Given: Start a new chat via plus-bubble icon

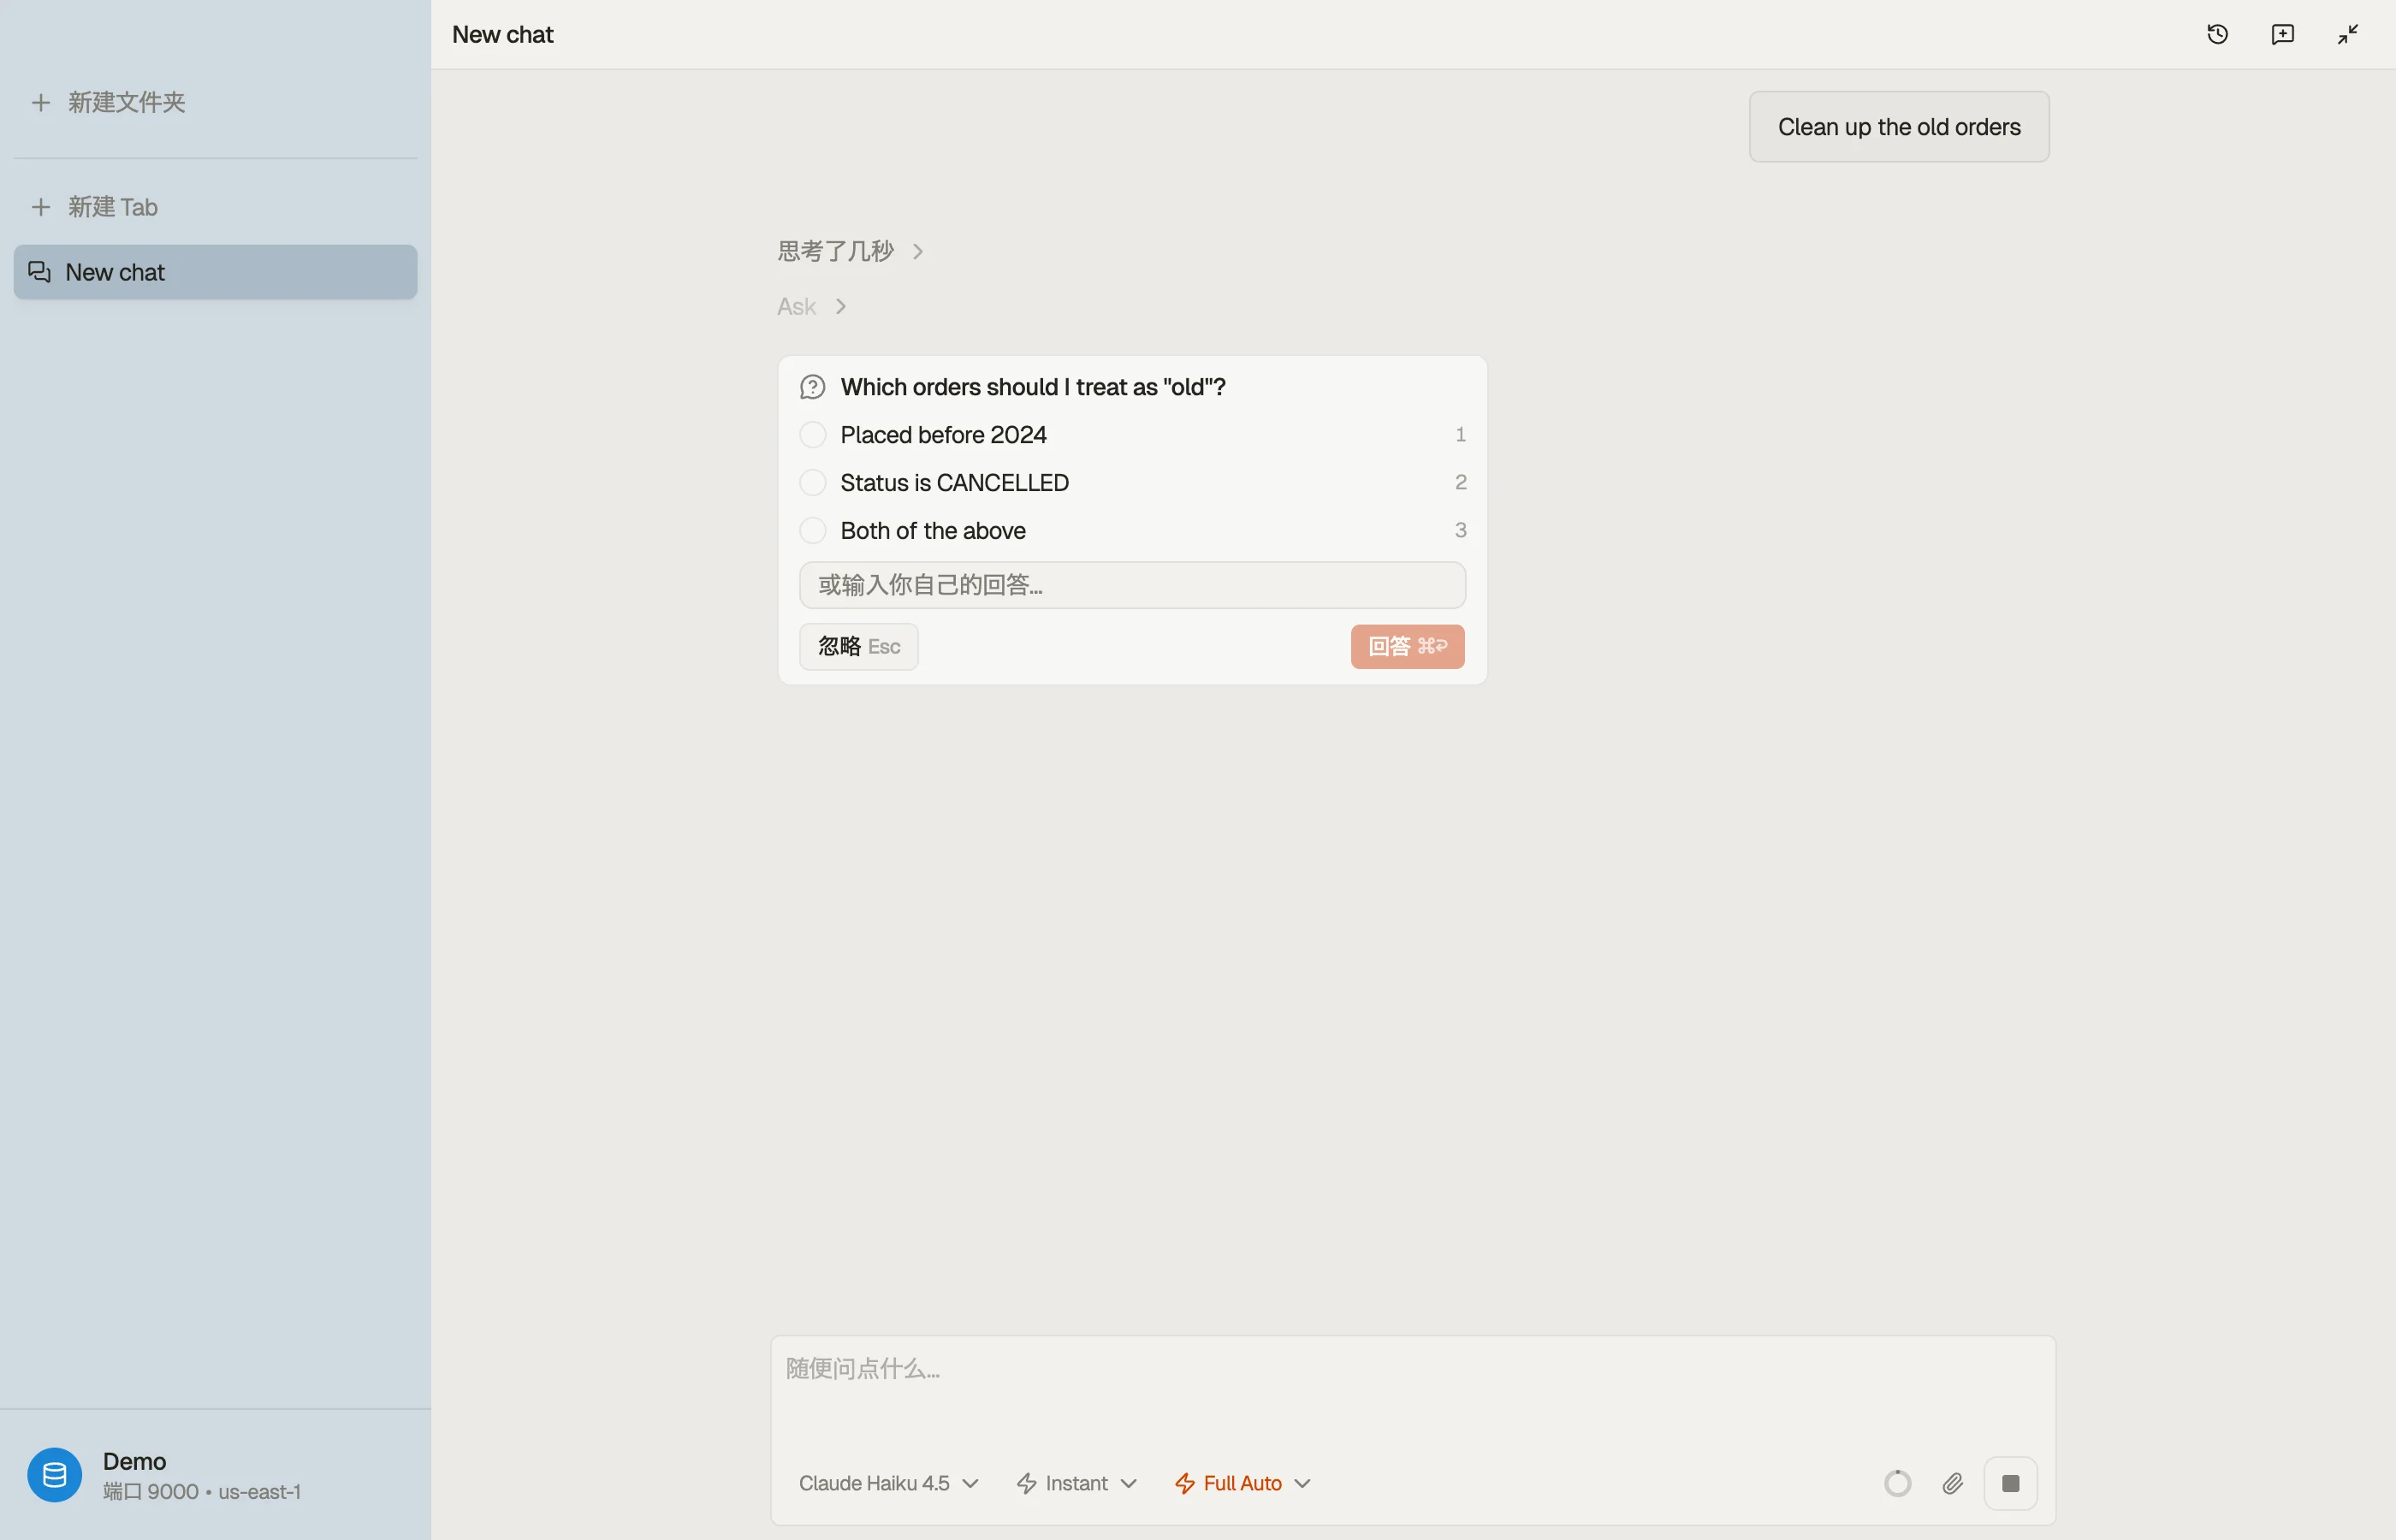Looking at the screenshot, I should [x=2282, y=34].
